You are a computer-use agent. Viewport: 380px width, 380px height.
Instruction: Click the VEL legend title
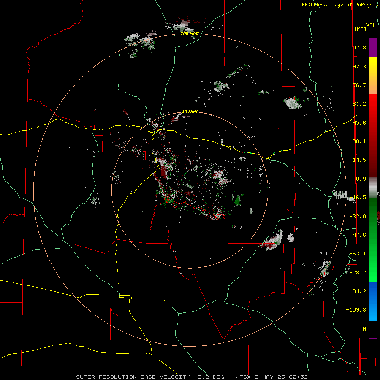[371, 25]
